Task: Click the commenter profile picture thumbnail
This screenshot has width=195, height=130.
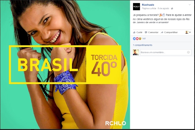Action: 136,52
